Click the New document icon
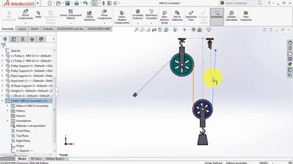The width and height of the screenshot is (293, 164). 49,3
